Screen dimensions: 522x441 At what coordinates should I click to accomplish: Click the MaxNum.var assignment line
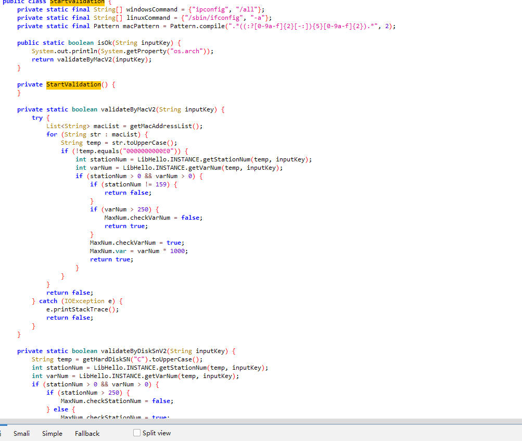[138, 251]
